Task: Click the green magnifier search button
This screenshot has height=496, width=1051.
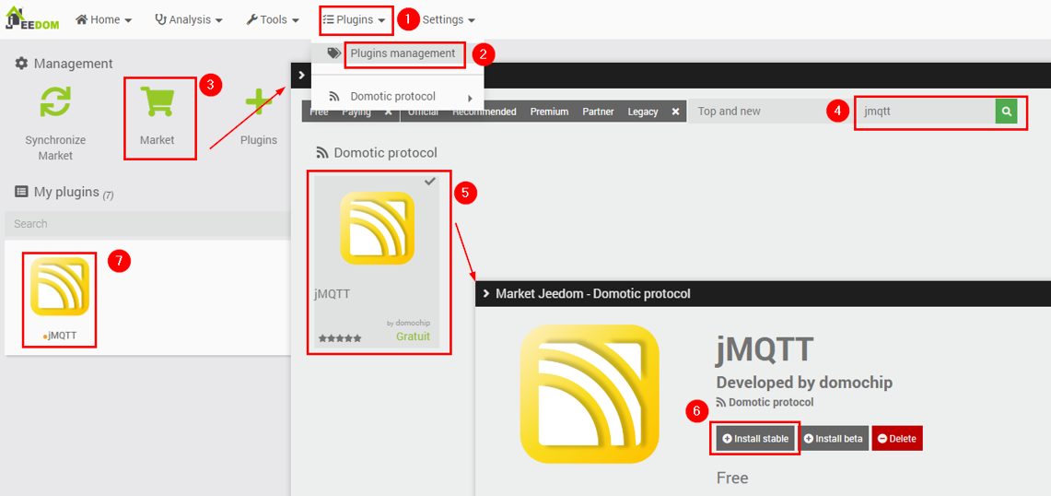Action: coord(1006,112)
